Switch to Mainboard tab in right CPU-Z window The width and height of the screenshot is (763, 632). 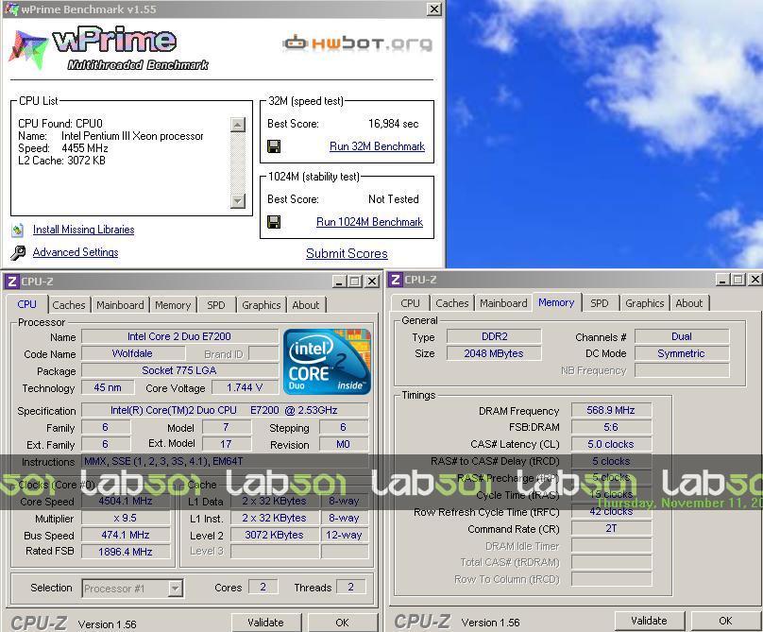coord(503,303)
